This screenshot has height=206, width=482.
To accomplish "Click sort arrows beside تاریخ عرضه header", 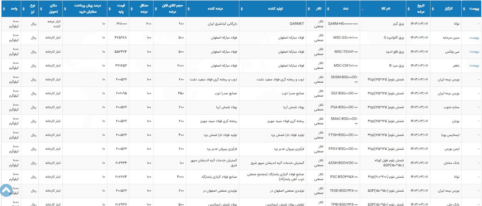I will tap(409, 9).
